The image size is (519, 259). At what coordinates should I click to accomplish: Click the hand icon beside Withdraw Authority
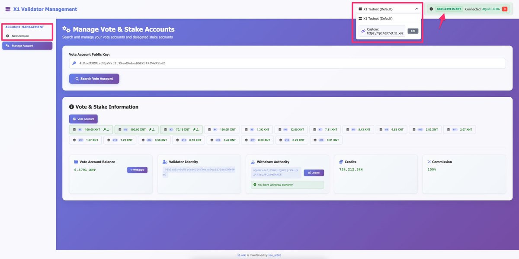pyautogui.click(x=253, y=162)
